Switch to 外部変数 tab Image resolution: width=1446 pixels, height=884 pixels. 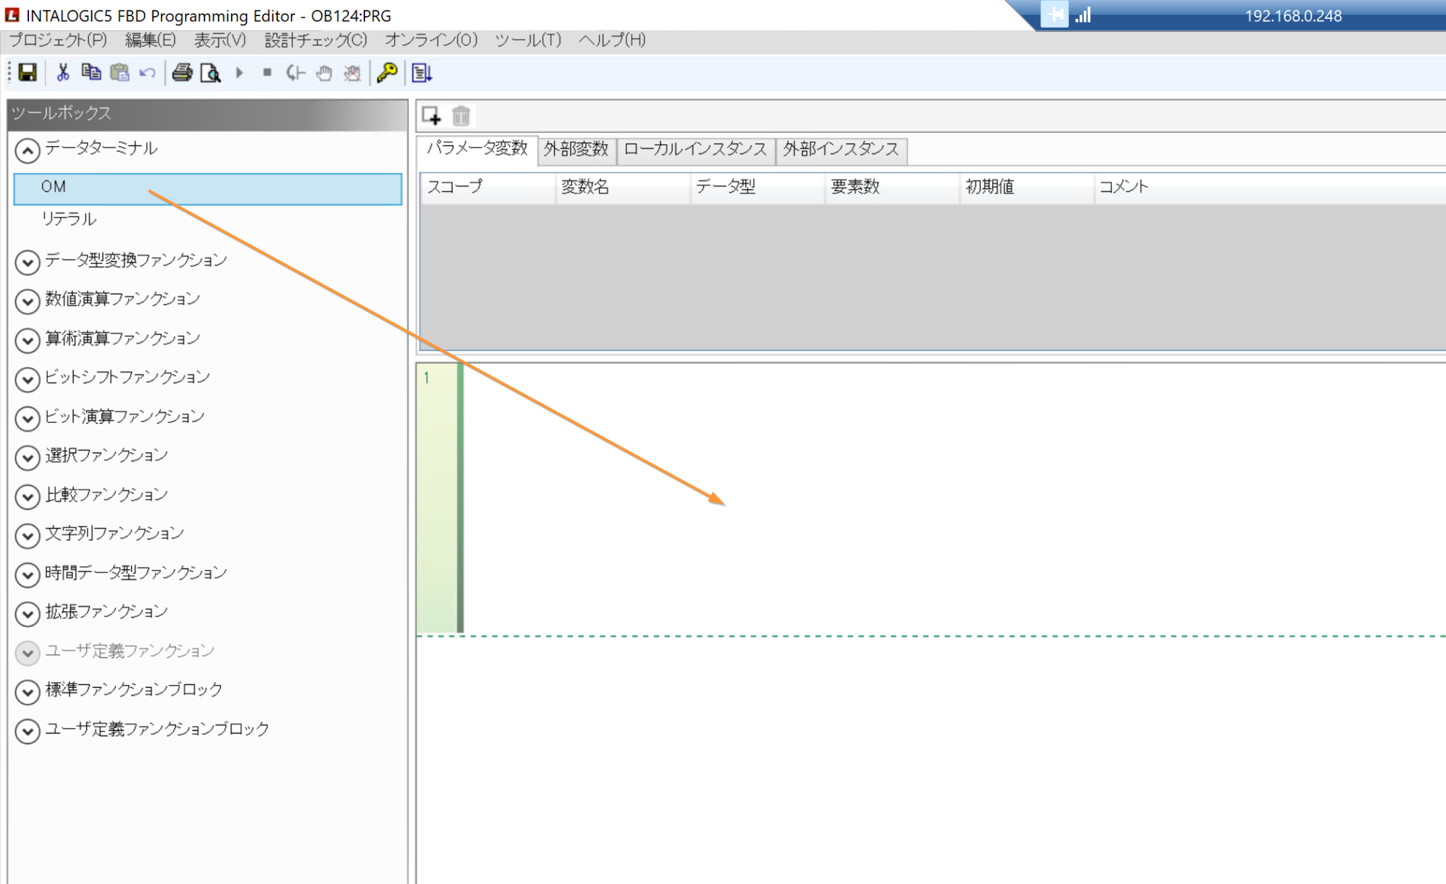[576, 150]
